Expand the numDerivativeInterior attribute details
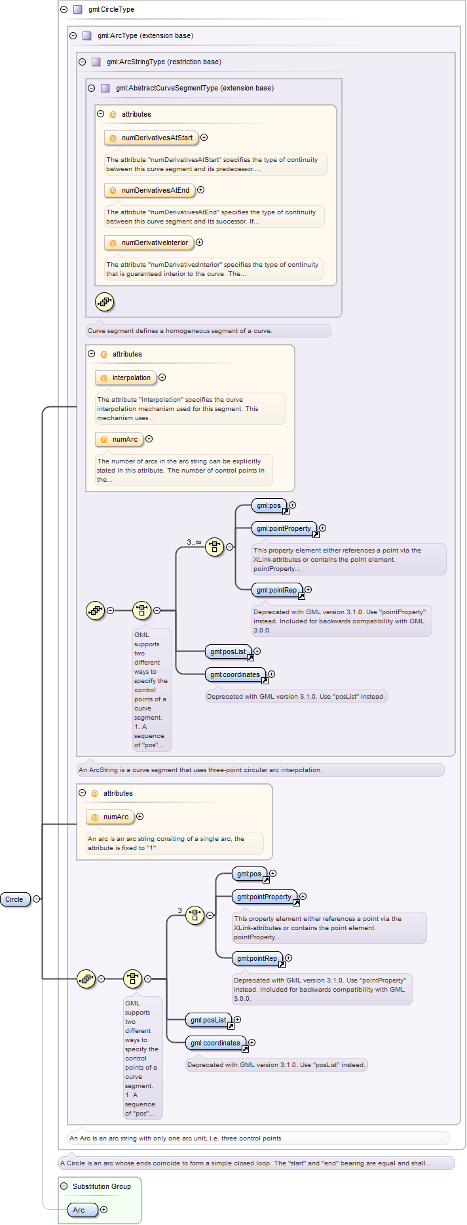The height and width of the screenshot is (1225, 467). coord(200,243)
